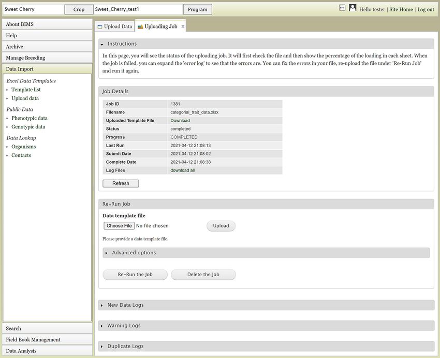Click the Re-Run Job header
This screenshot has height=358, width=440.
point(266,204)
